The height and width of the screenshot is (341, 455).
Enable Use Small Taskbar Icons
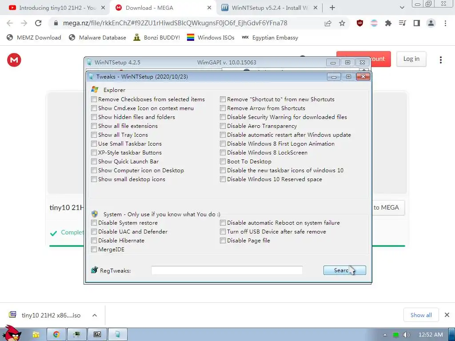click(94, 144)
